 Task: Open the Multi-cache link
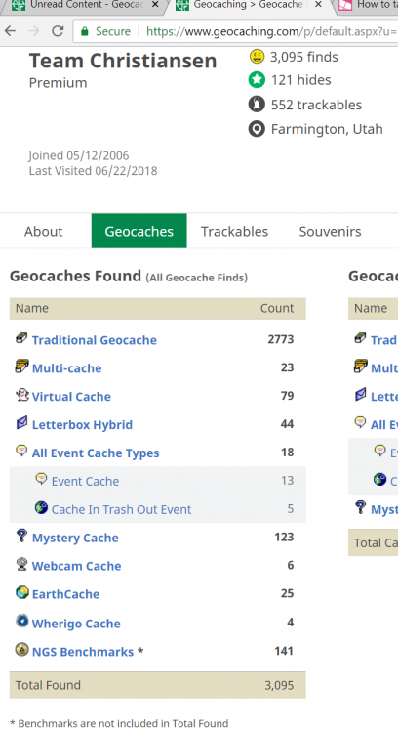point(66,367)
